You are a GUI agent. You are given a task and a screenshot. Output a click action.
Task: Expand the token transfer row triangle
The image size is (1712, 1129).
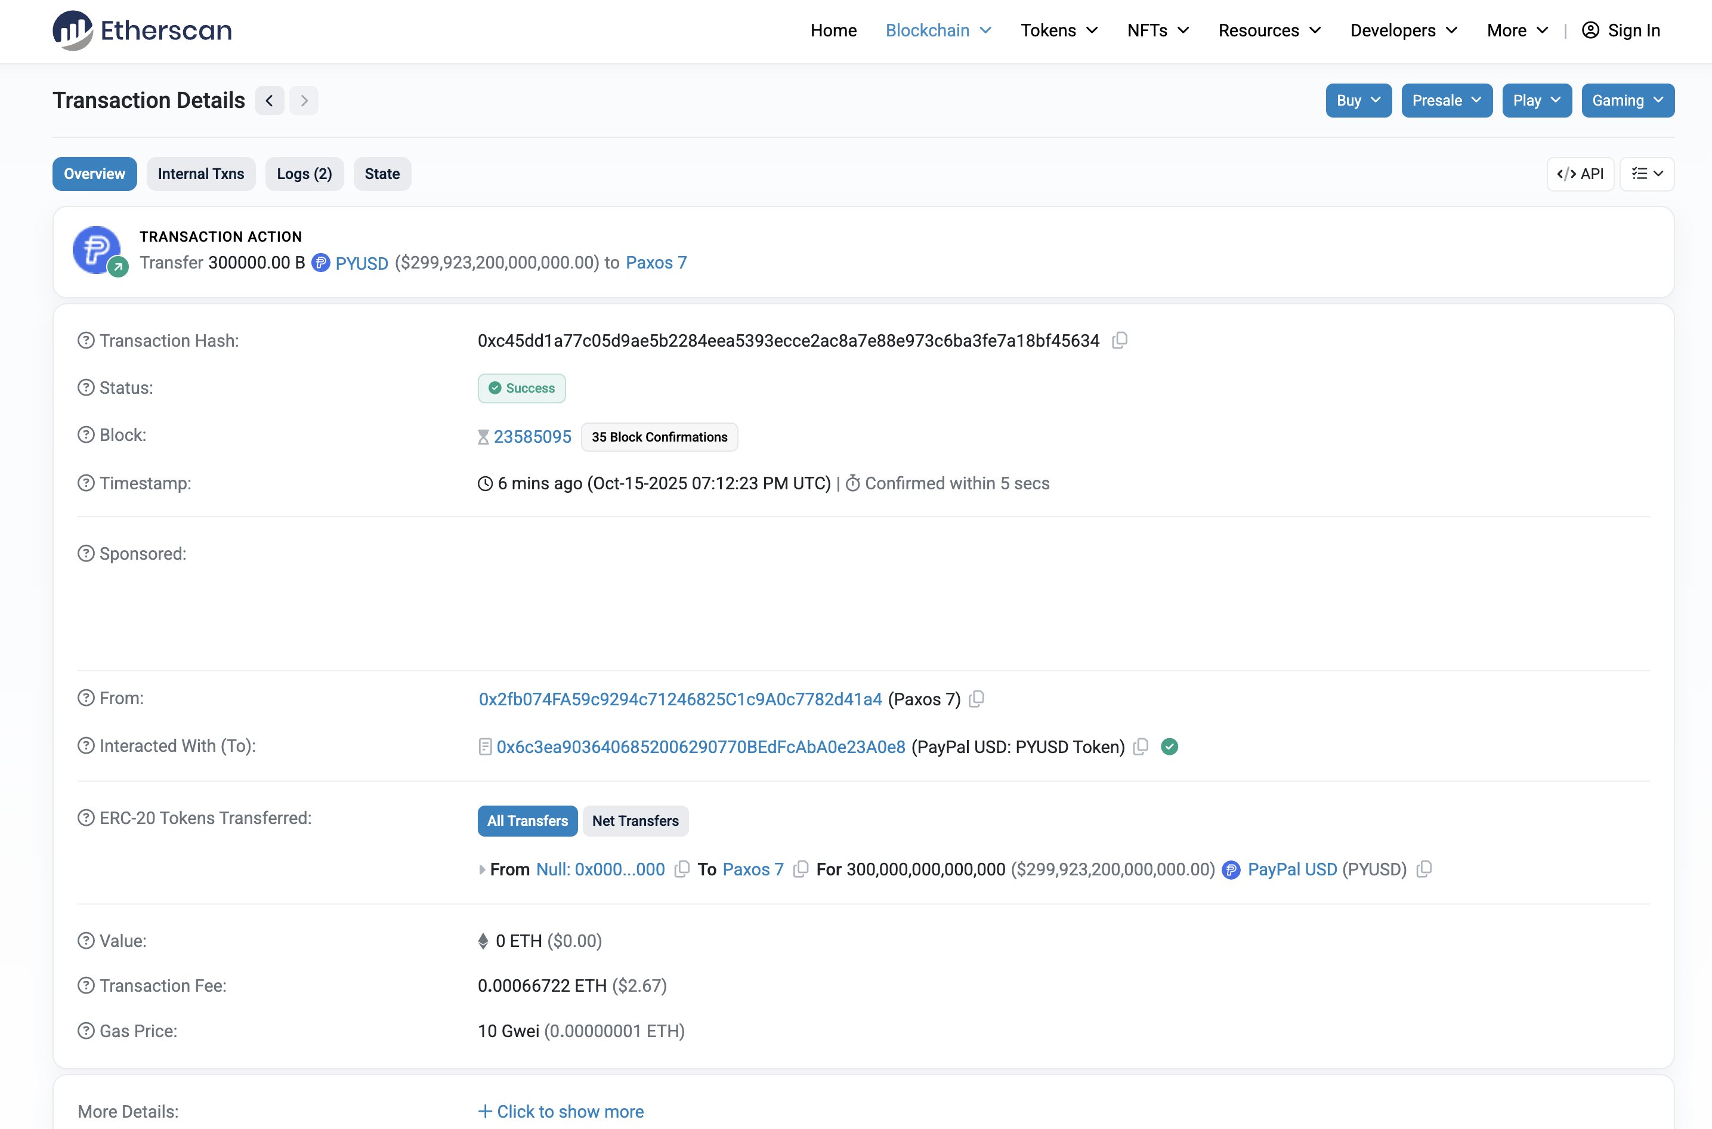pos(481,870)
